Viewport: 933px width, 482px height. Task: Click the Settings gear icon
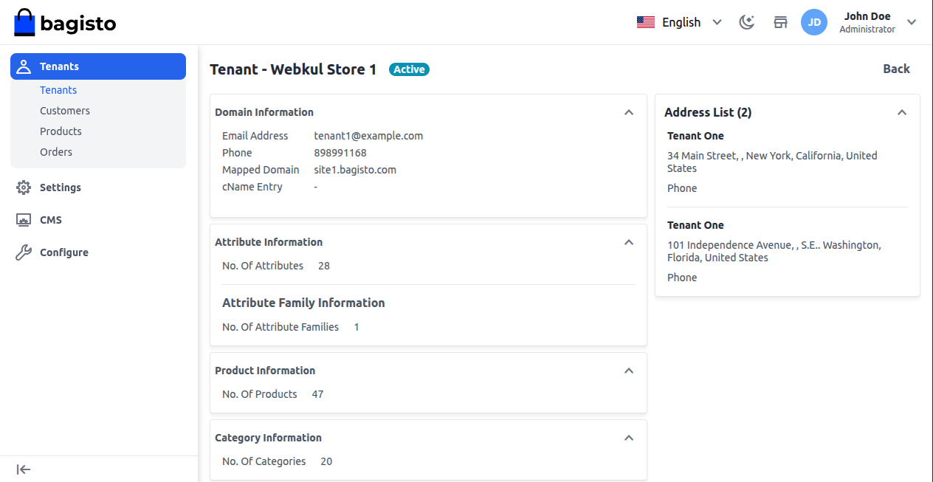24,187
